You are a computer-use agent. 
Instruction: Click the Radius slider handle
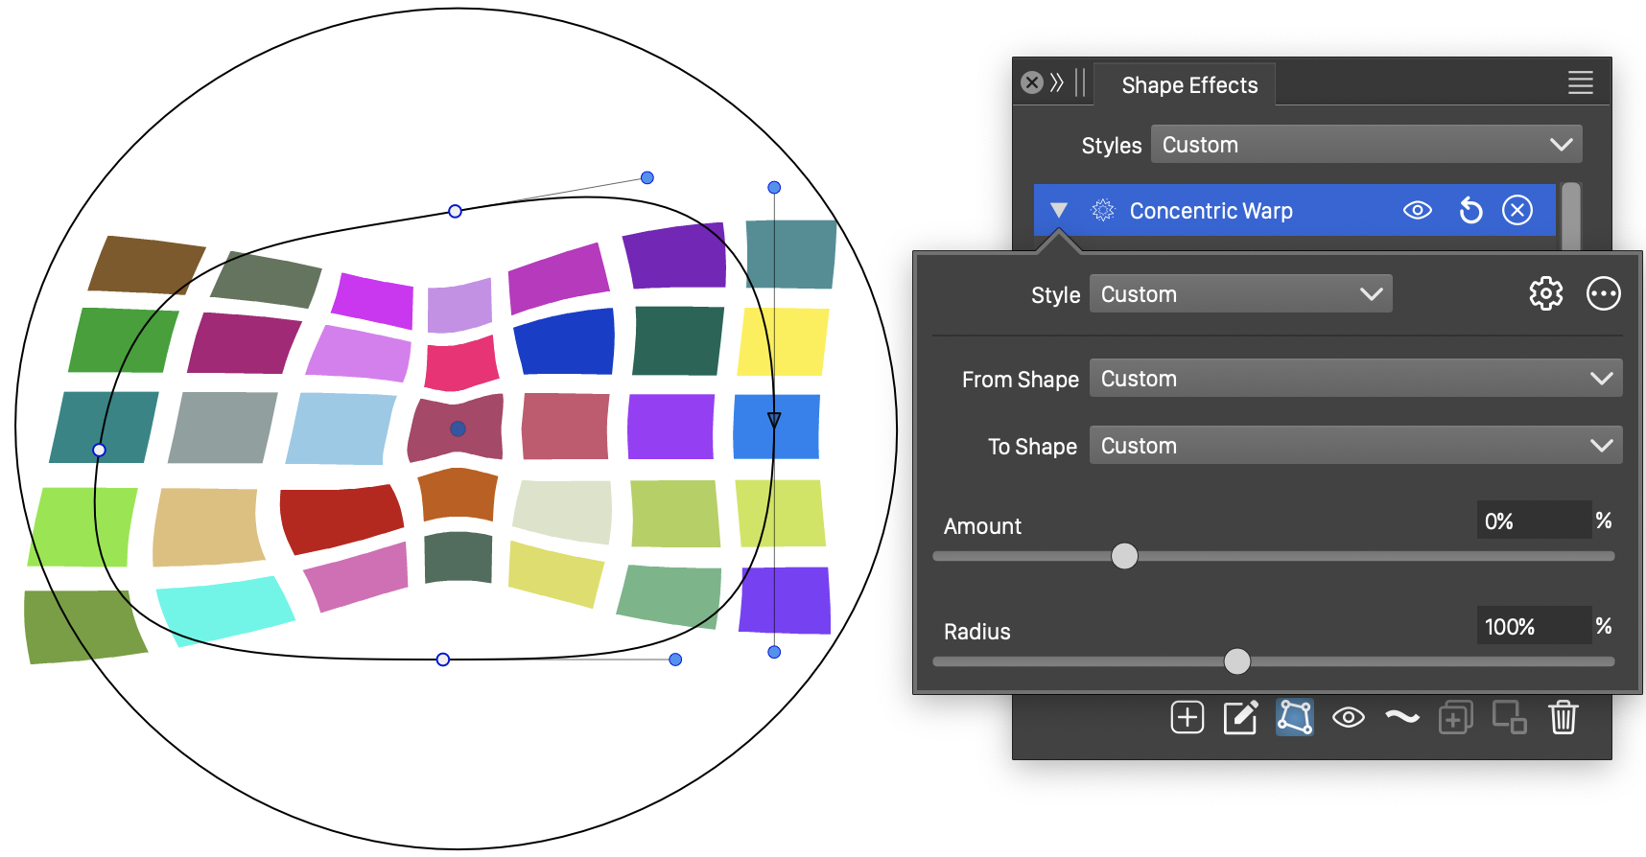point(1237,661)
